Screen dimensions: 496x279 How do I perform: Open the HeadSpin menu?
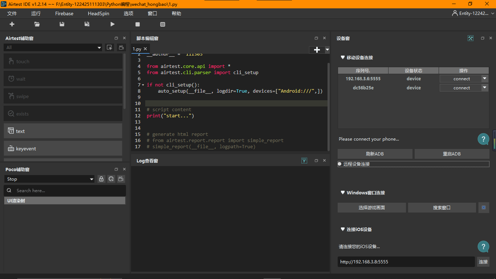tap(98, 13)
